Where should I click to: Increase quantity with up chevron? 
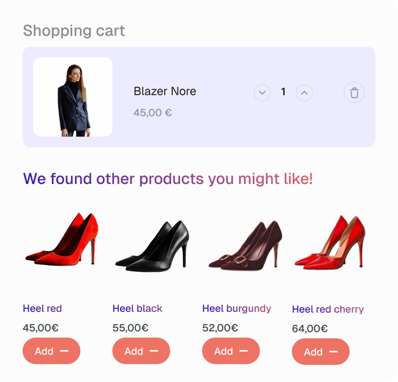coord(304,92)
